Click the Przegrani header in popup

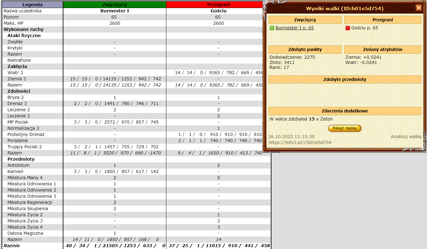pos(383,20)
